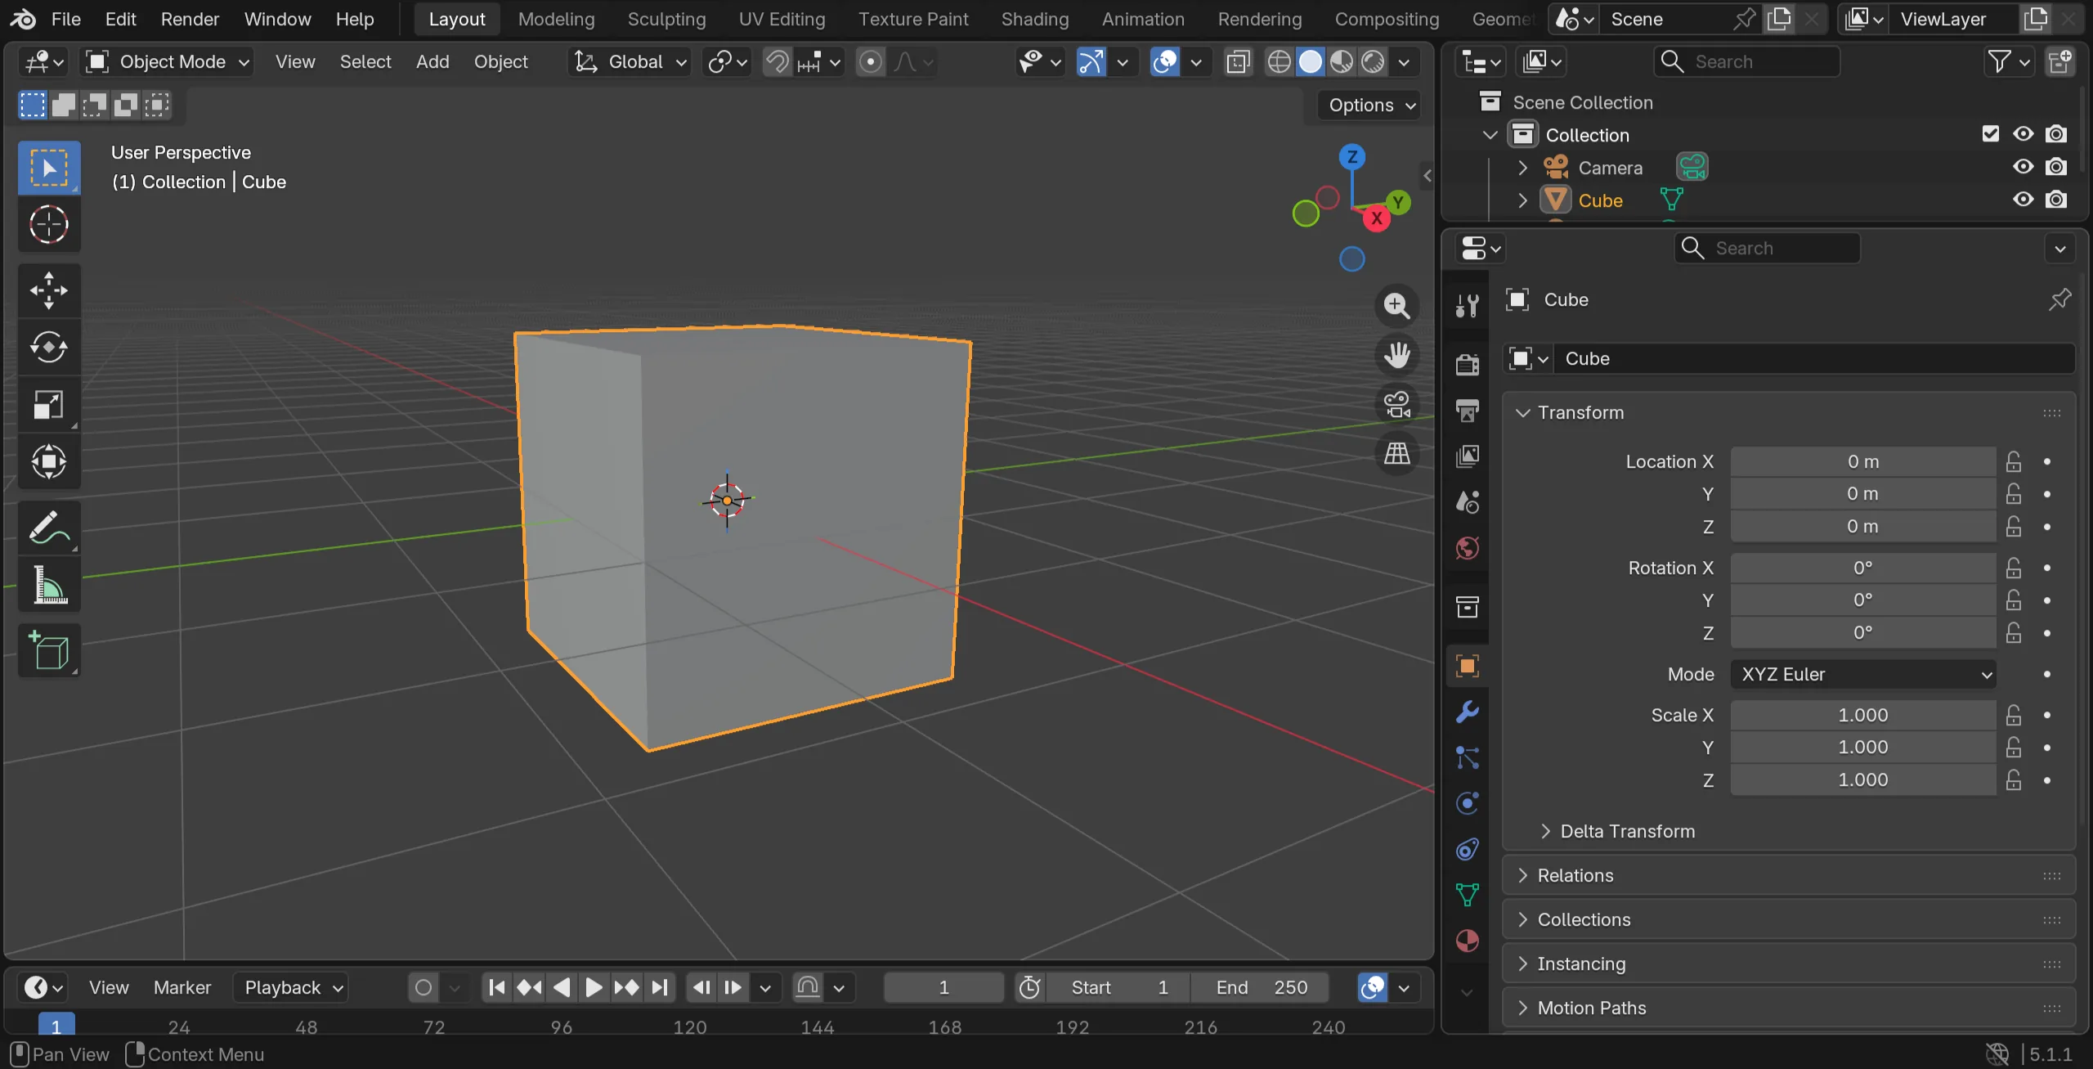Screen dimensions: 2093x1069
Task: Jump to the first frame
Action: pos(496,988)
